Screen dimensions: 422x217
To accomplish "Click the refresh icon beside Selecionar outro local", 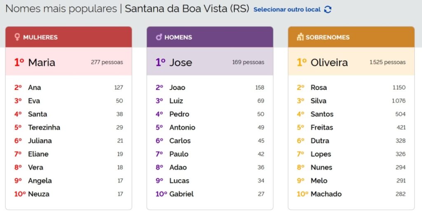I will click(x=328, y=9).
